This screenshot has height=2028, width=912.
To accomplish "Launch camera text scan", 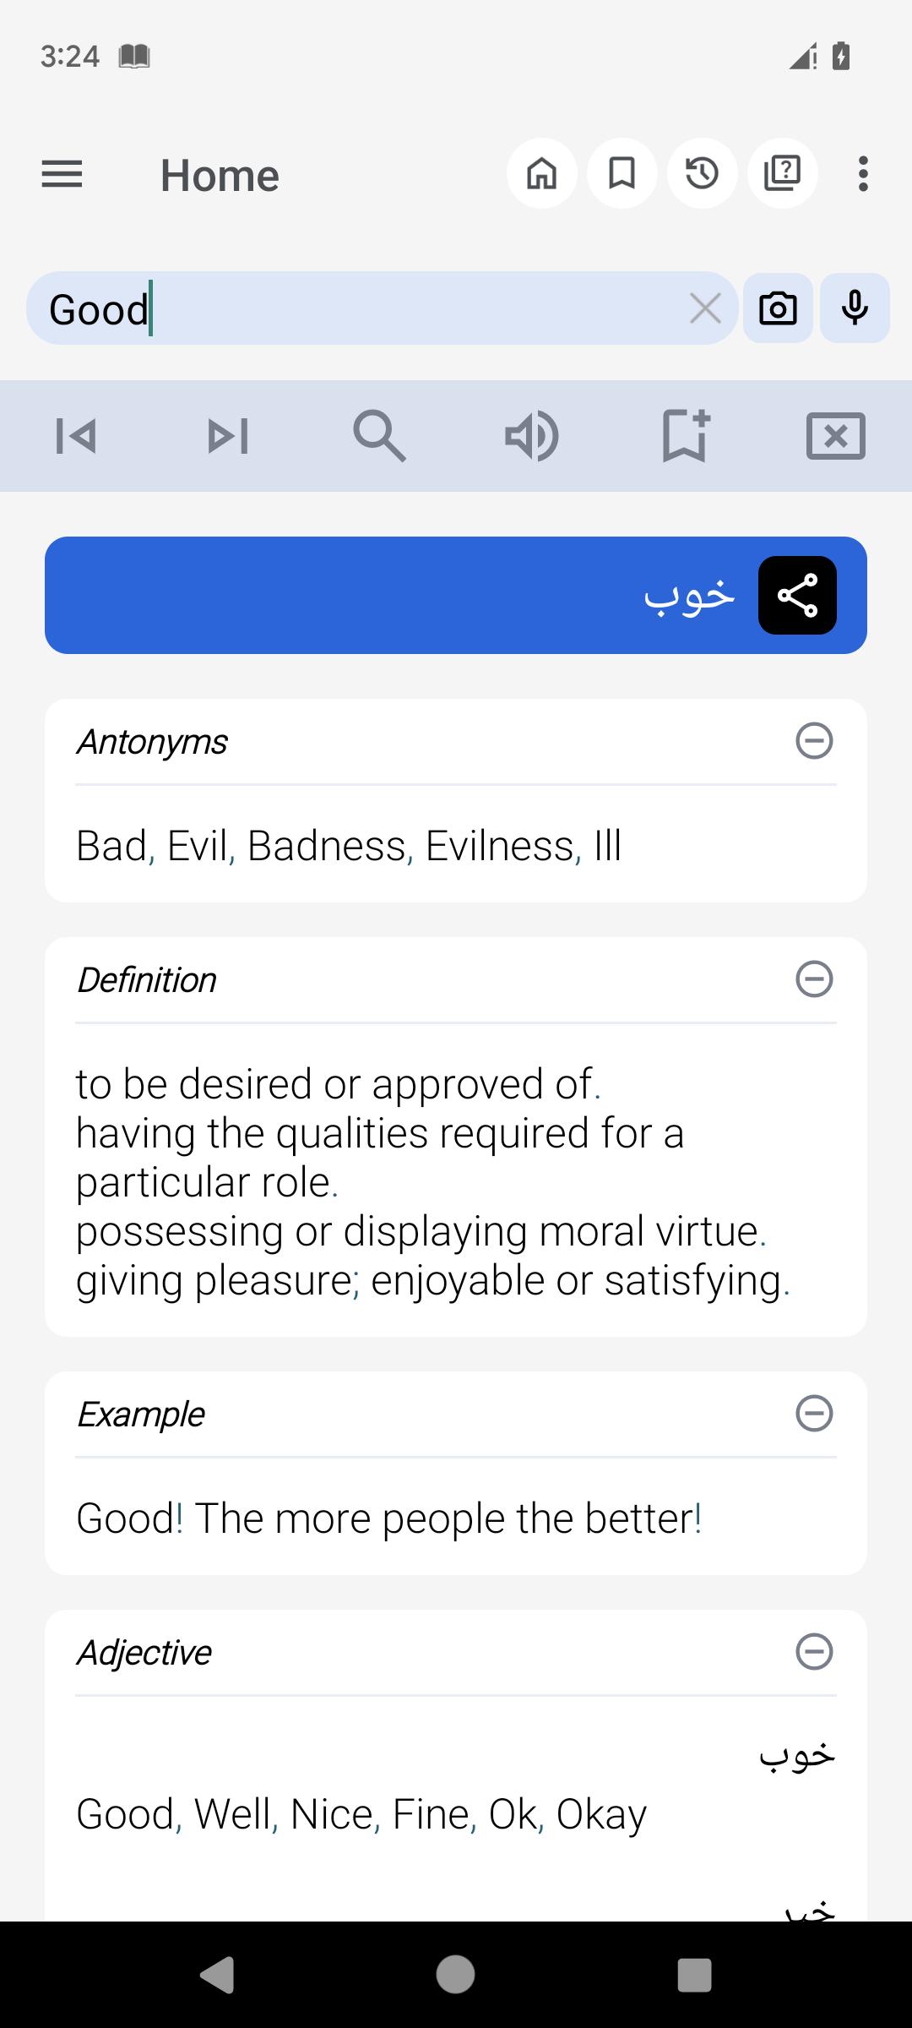I will tap(778, 308).
